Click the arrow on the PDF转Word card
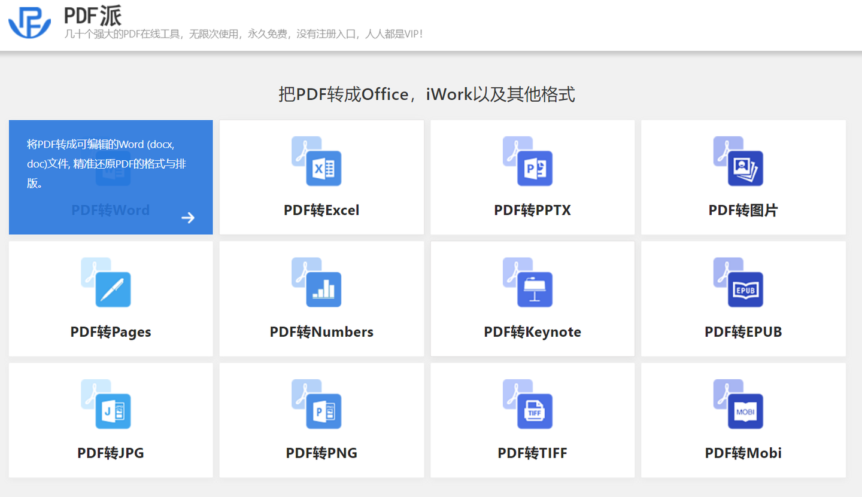Viewport: 862px width, 497px height. tap(188, 218)
